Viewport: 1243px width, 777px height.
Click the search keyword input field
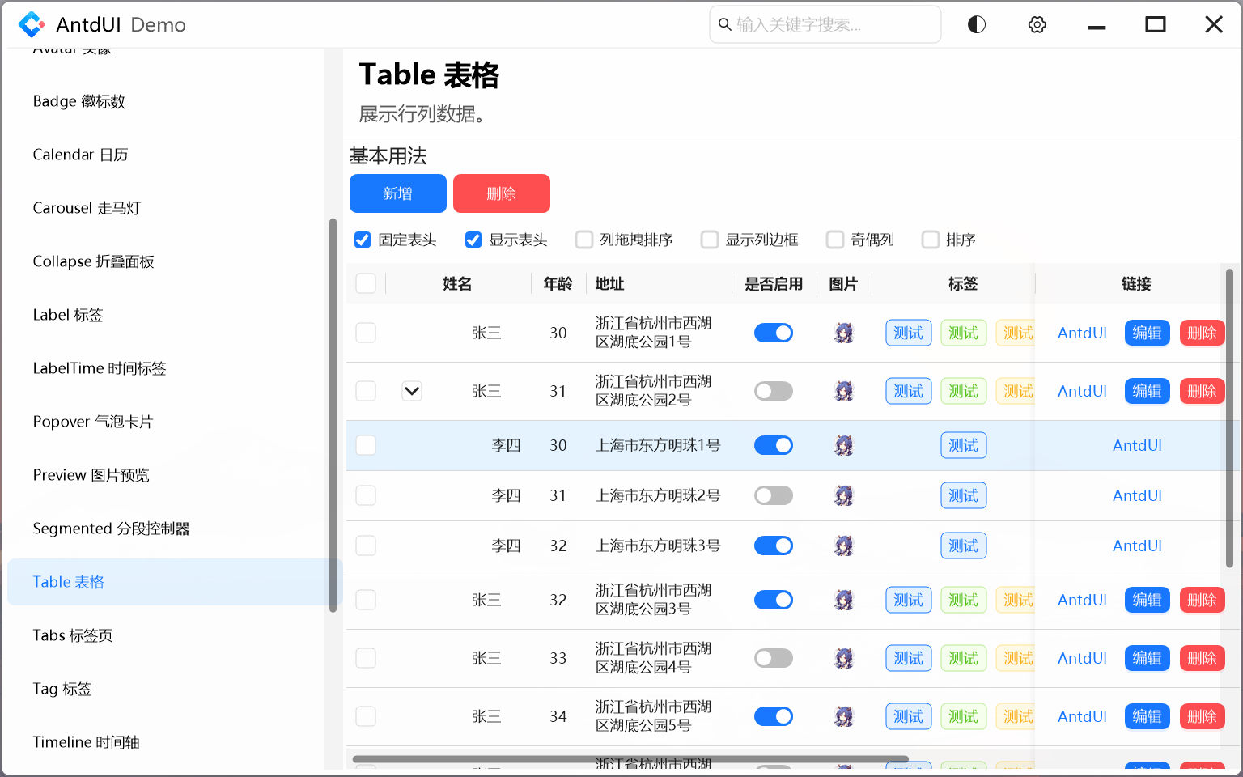coord(832,24)
